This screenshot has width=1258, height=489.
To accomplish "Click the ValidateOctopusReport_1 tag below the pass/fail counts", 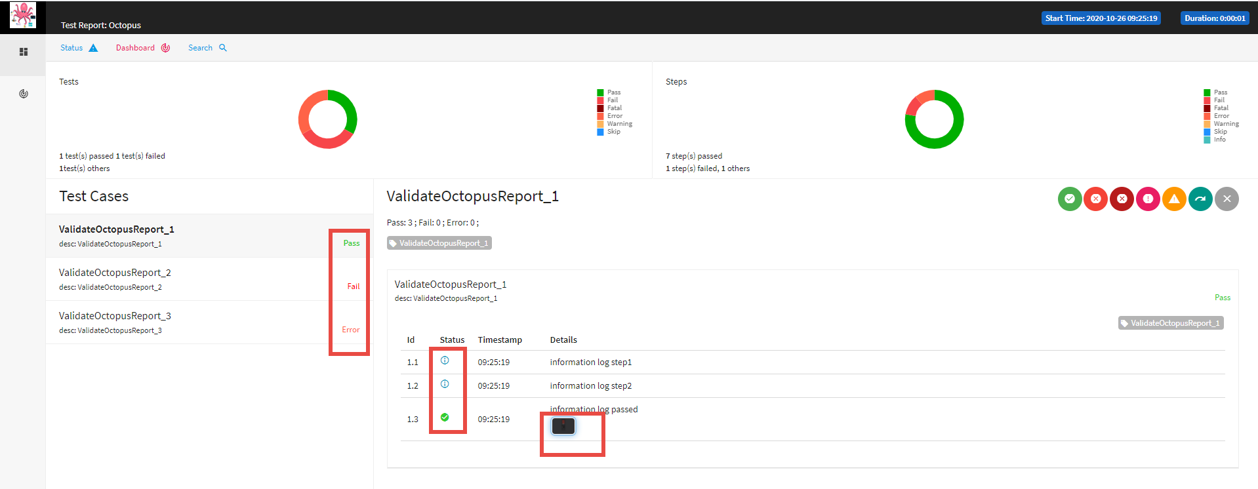I will click(439, 243).
